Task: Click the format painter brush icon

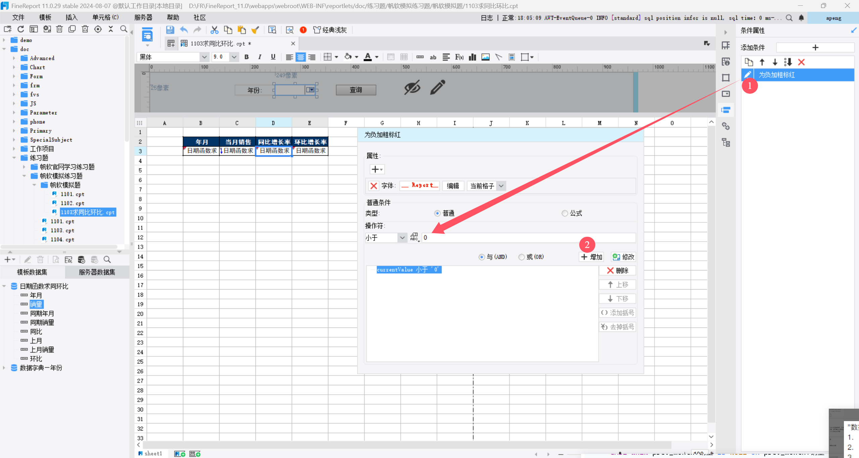Action: click(x=255, y=30)
